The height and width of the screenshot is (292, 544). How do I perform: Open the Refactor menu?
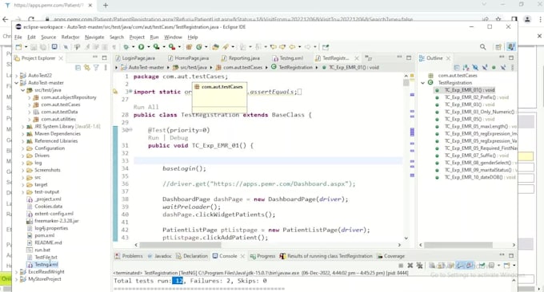(70, 37)
